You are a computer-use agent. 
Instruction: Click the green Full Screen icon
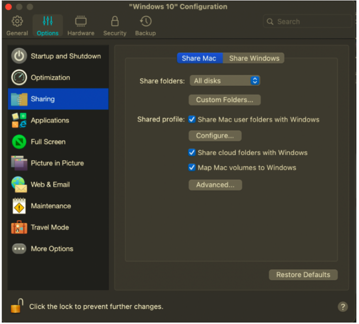coord(19,141)
